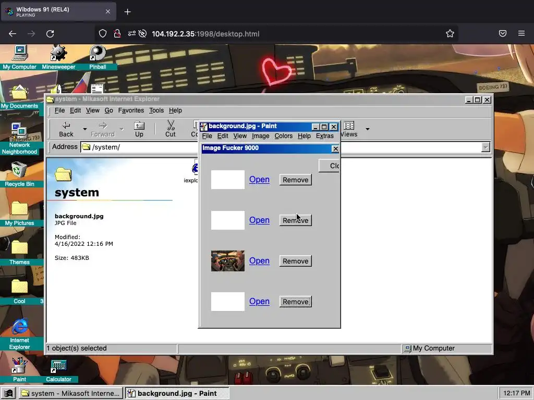This screenshot has width=534, height=400.
Task: Click Open link in first row
Action: [259, 180]
